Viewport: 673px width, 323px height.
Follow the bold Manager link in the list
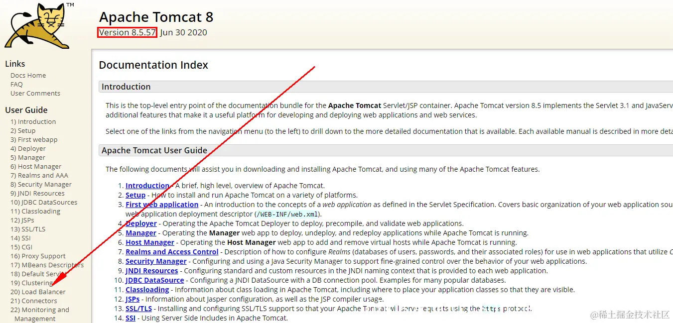141,233
